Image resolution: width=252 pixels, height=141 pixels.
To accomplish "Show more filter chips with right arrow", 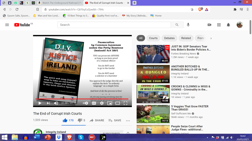I will [211, 38].
